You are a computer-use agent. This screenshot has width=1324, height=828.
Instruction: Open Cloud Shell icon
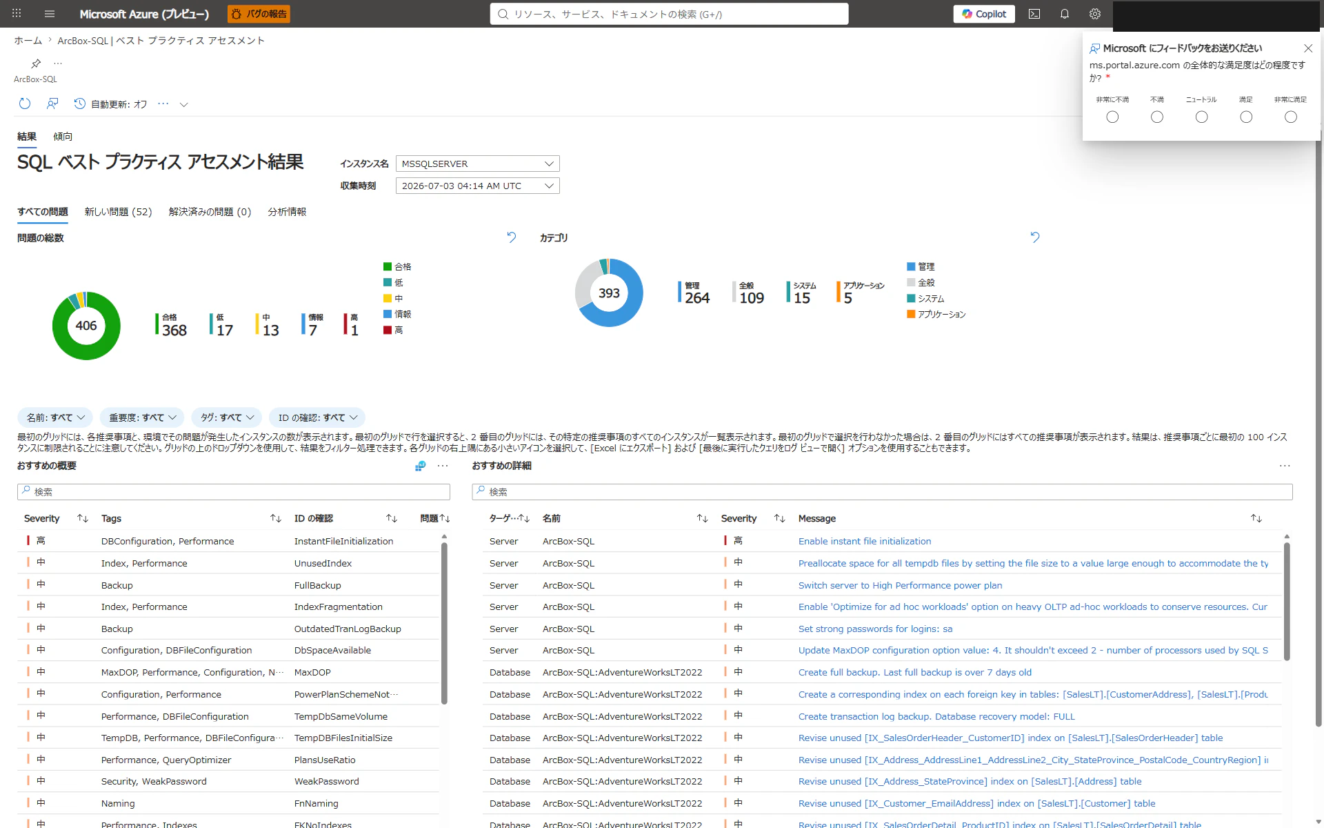[x=1034, y=14]
